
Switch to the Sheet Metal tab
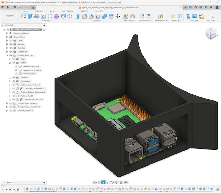click(x=68, y=11)
